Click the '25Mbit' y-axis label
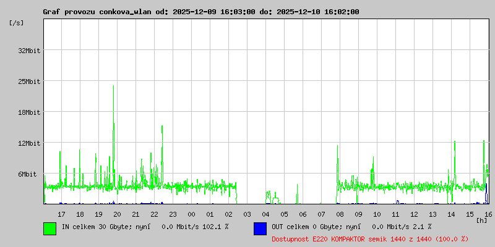 coord(29,82)
